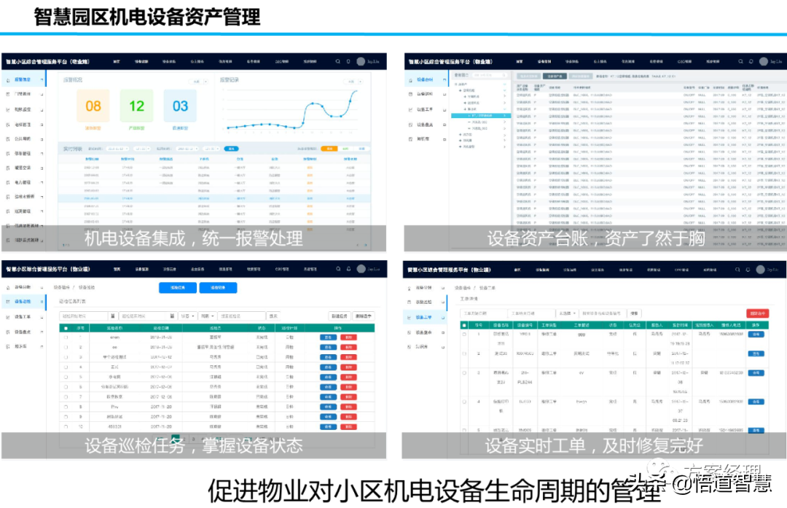This screenshot has height=508, width=787.
Task: Select 设备工单 in work order window sidebar
Action: (425, 317)
